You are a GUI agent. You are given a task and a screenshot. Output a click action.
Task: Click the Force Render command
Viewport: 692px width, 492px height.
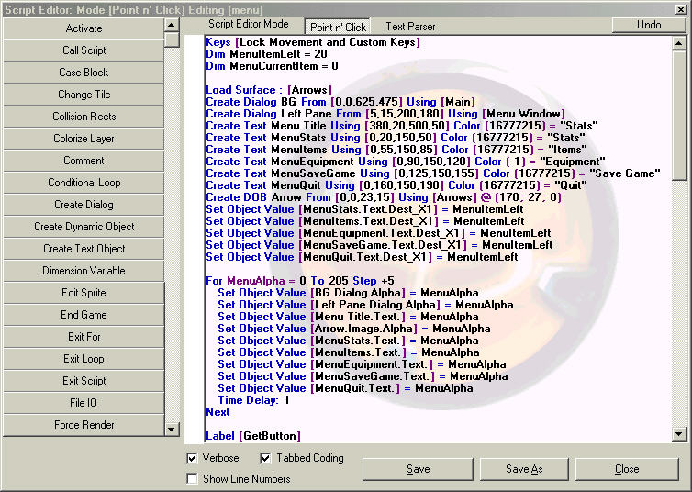pos(84,425)
